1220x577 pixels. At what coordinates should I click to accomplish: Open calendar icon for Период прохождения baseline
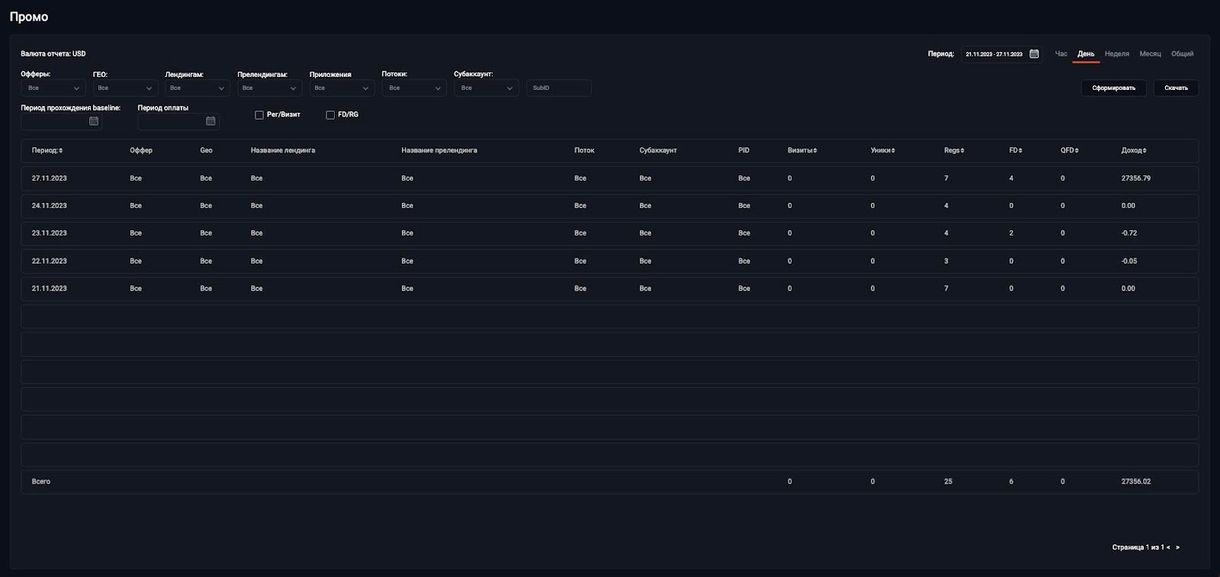(x=94, y=121)
